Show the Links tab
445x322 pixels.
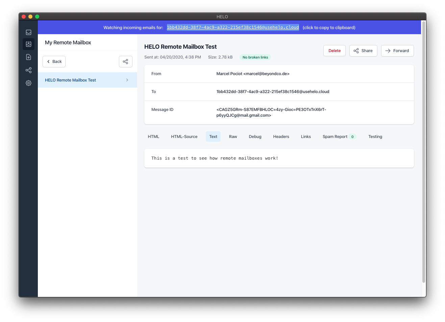[x=306, y=137]
